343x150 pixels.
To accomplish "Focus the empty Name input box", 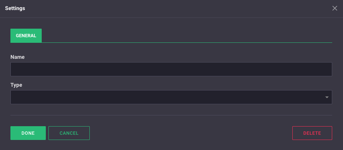I will [171, 69].
